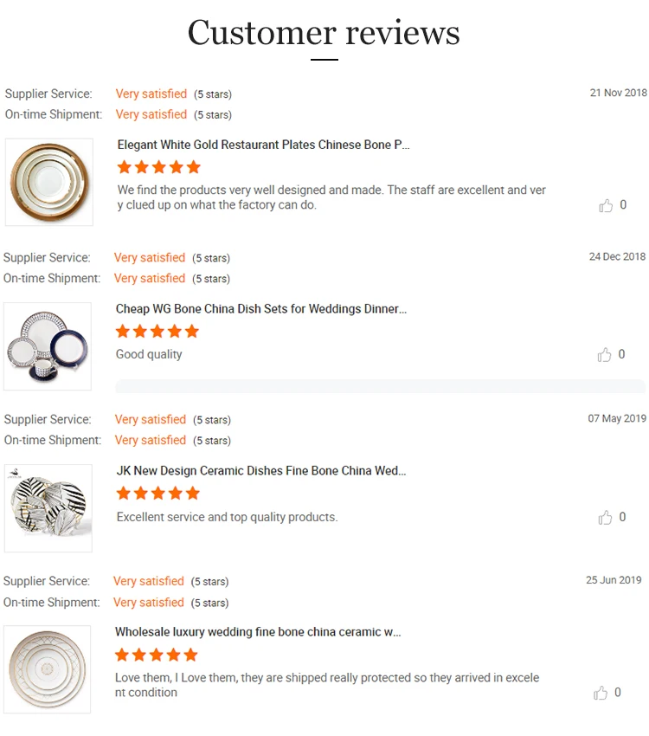Image resolution: width=649 pixels, height=736 pixels.
Task: View the gold-rimmed white plates thumbnail
Action: click(49, 182)
